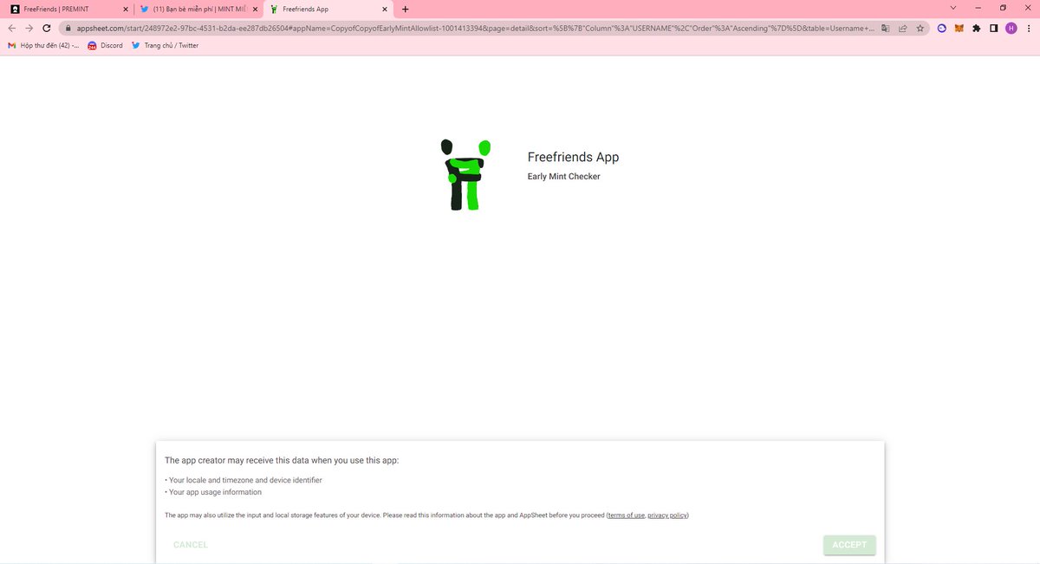The height and width of the screenshot is (564, 1040).
Task: Open Chrome three-dot menu
Action: (x=1029, y=28)
